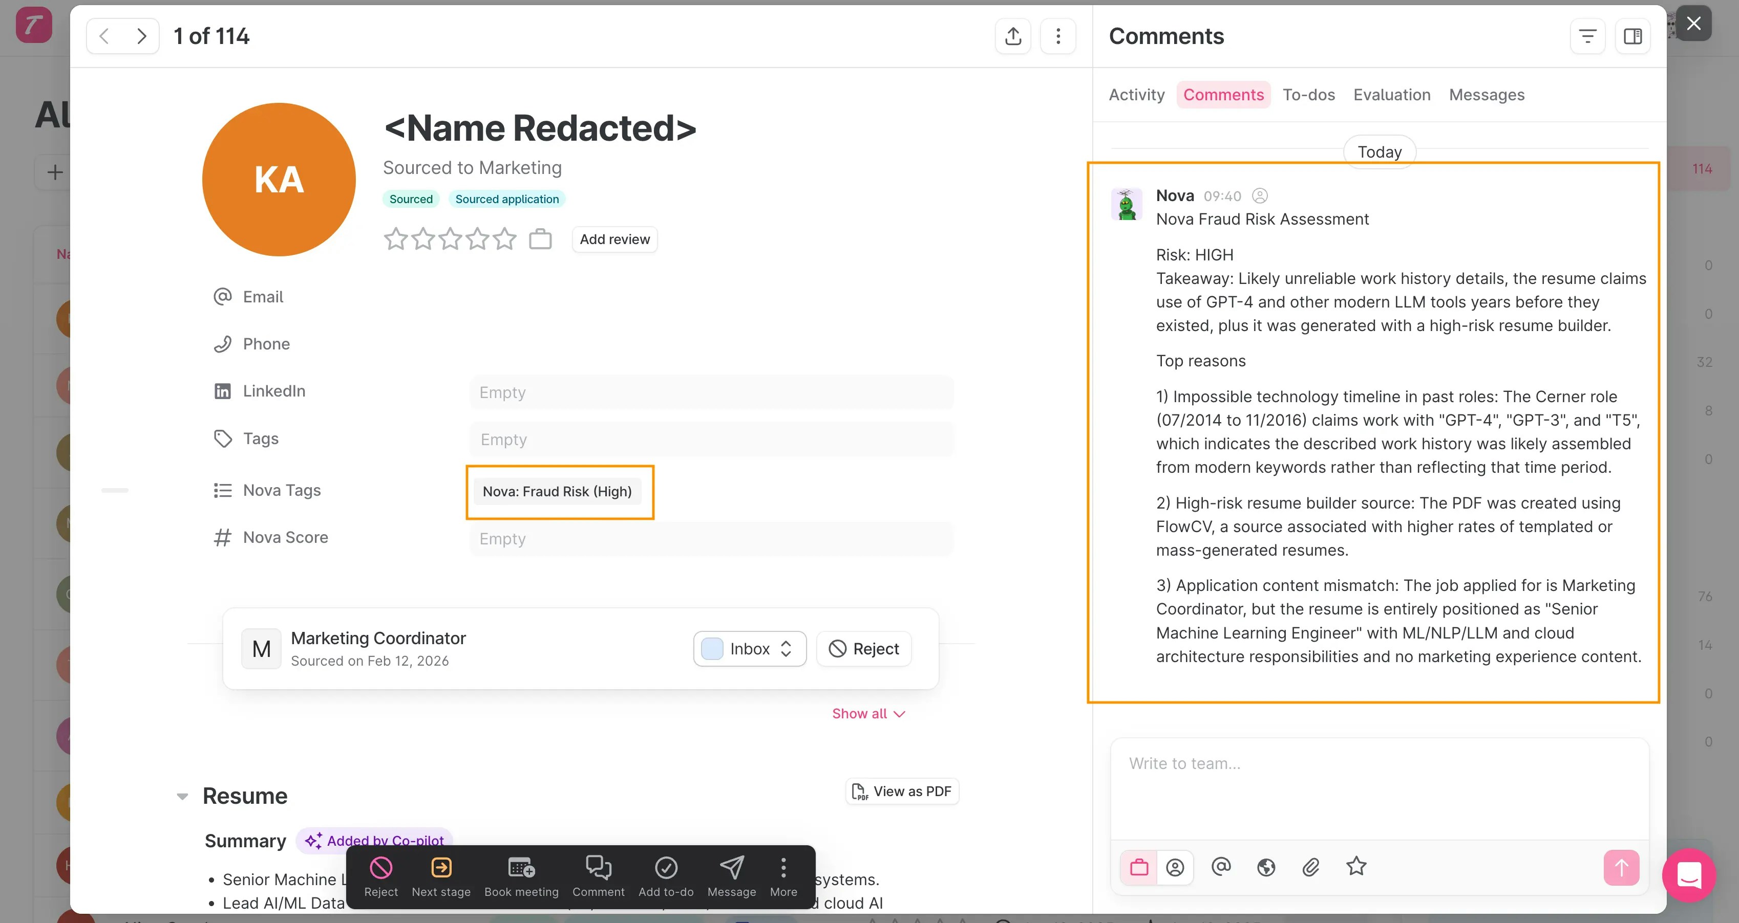1739x923 pixels.
Task: Attach a file with the paperclip icon
Action: click(x=1312, y=867)
